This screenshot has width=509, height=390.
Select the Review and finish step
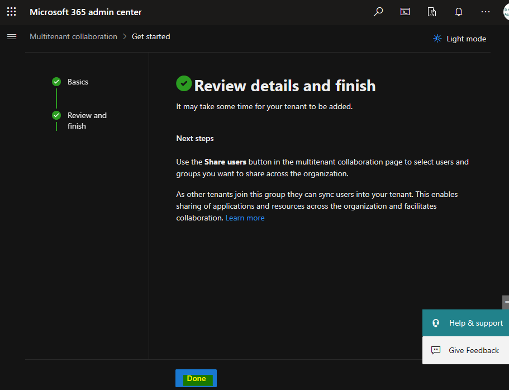tap(87, 120)
